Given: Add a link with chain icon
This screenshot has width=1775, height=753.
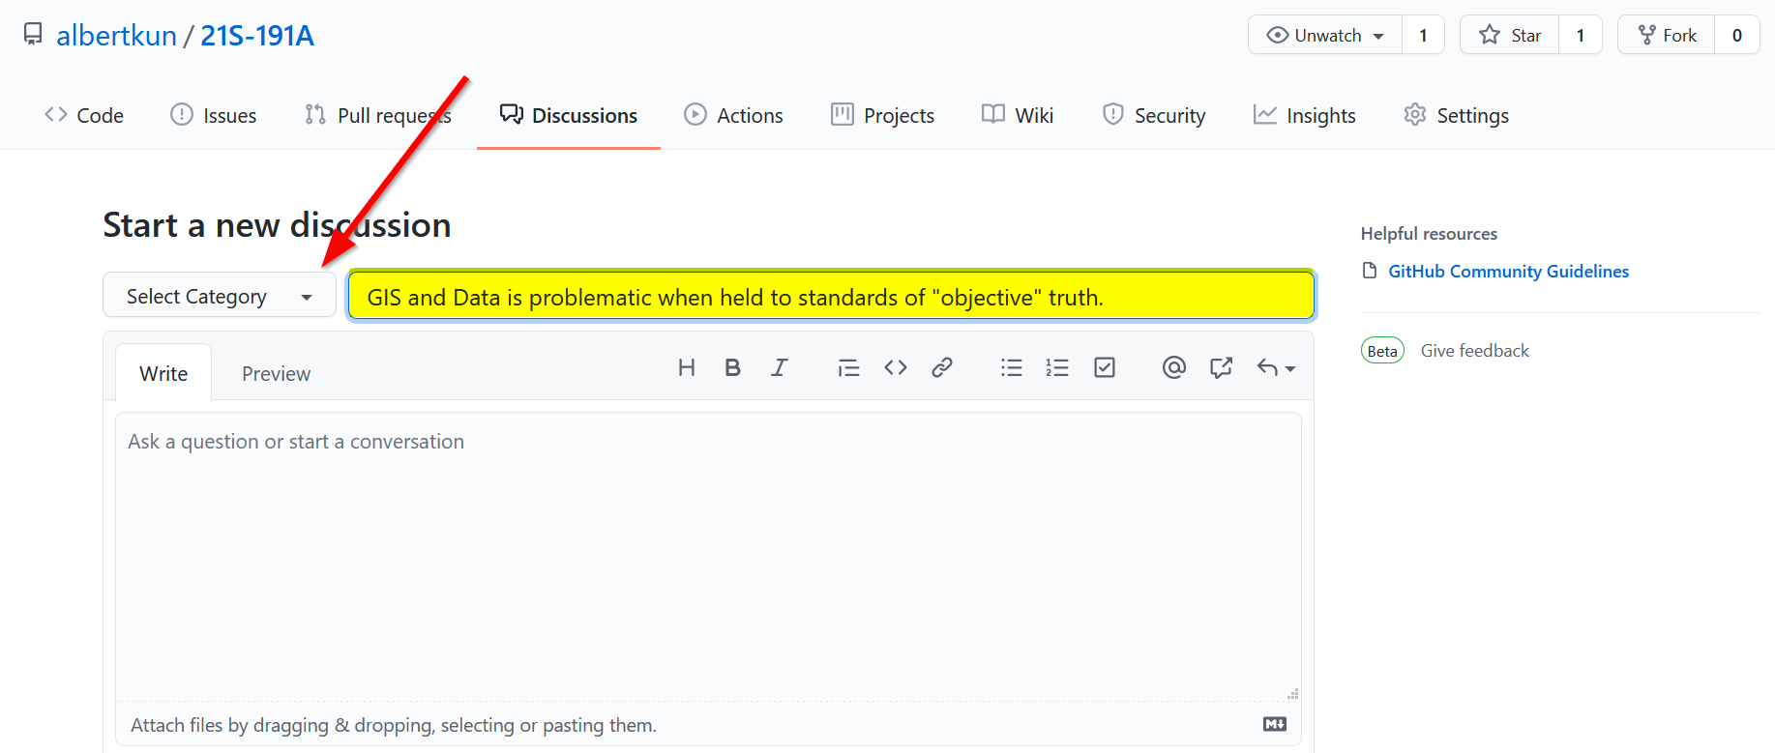Looking at the screenshot, I should tap(942, 367).
